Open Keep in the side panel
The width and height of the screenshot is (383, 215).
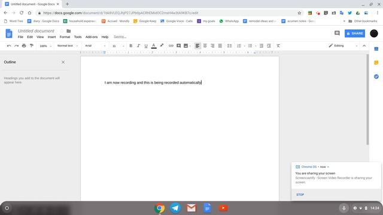point(376,63)
